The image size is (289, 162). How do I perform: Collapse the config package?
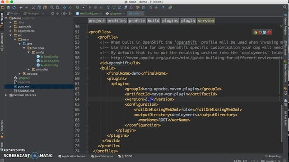tap(28, 52)
